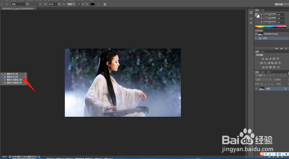
Task: Add a Selective Color adjustment
Action: coord(274,67)
